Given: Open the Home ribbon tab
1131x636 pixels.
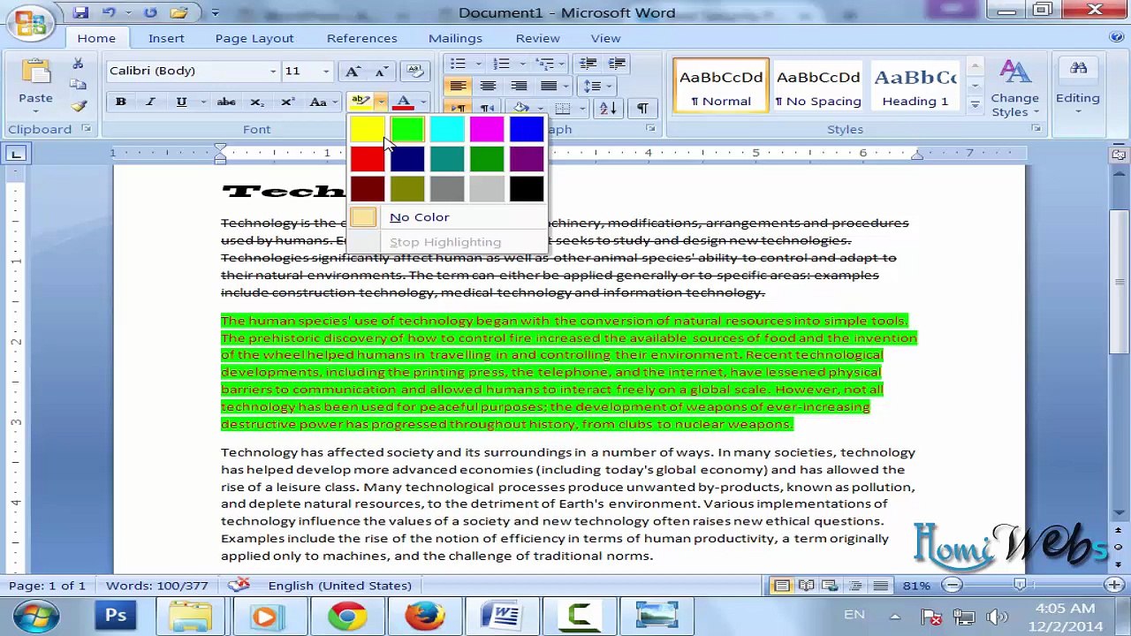Looking at the screenshot, I should (x=96, y=38).
